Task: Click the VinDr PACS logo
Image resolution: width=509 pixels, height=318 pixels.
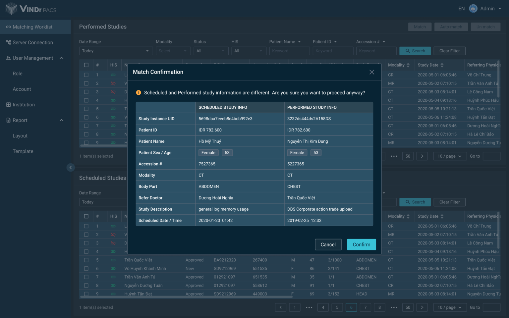Action: (31, 9)
